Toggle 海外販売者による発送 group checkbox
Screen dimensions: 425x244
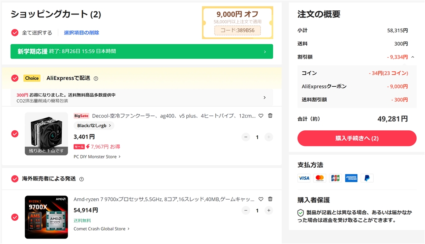15,179
